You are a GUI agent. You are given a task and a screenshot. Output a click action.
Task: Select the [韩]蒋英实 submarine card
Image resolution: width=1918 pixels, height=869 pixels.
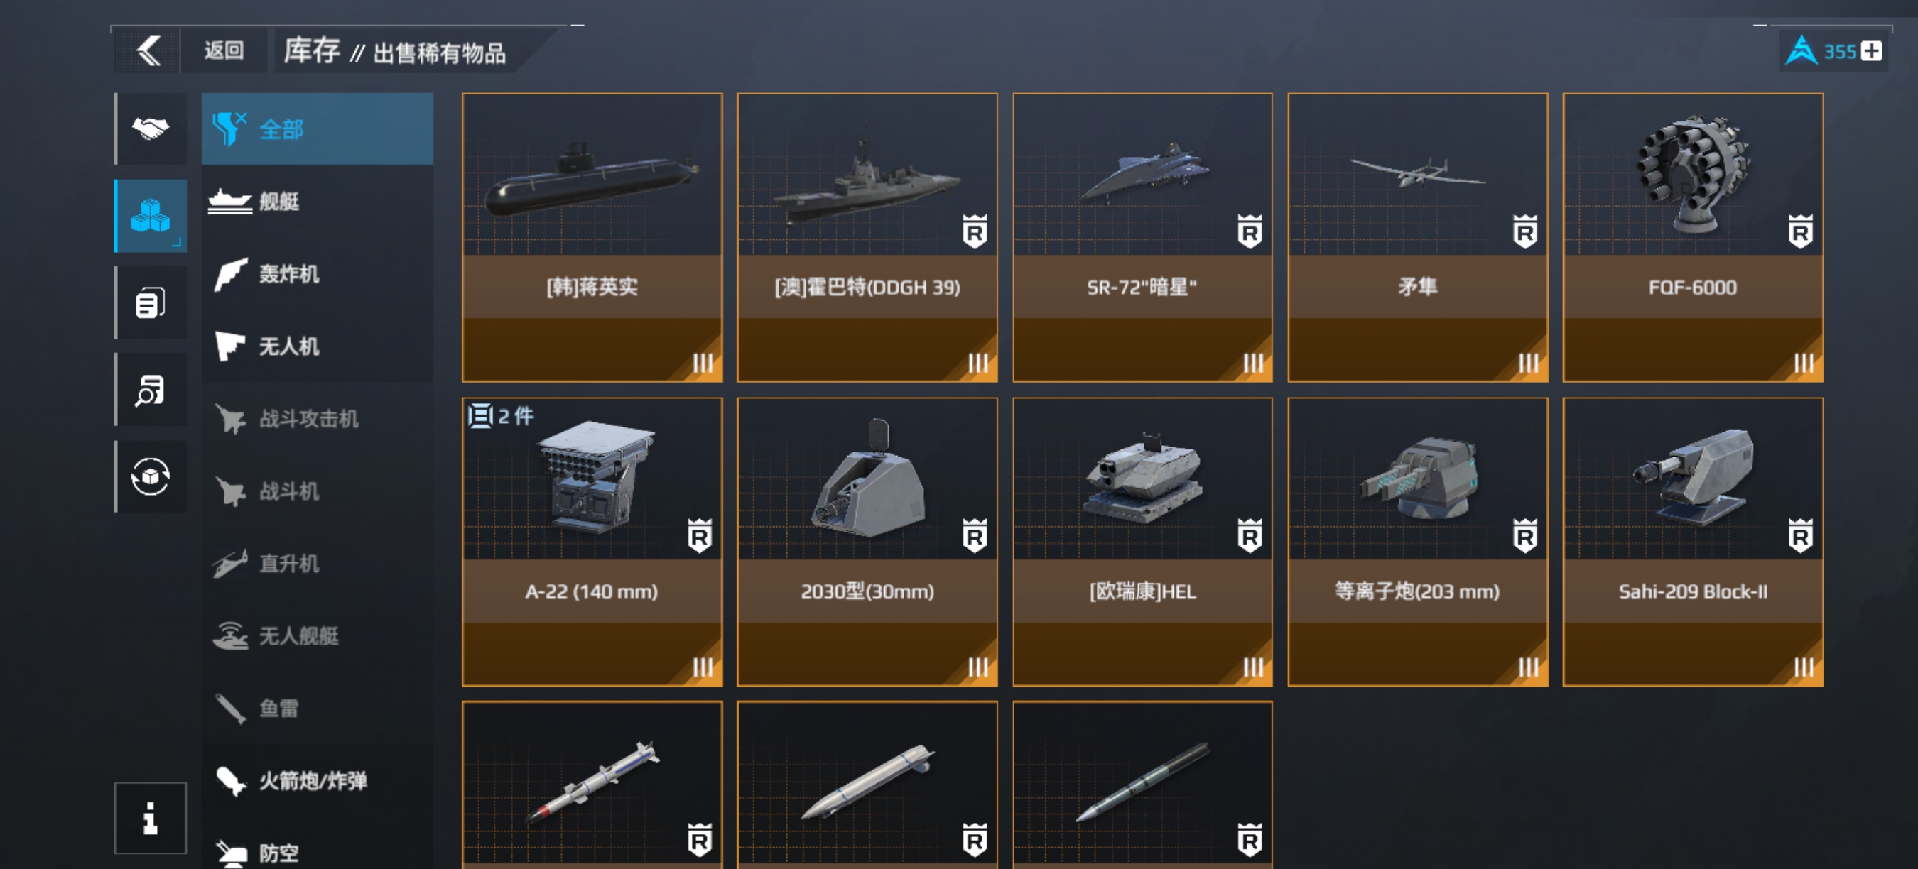point(592,237)
